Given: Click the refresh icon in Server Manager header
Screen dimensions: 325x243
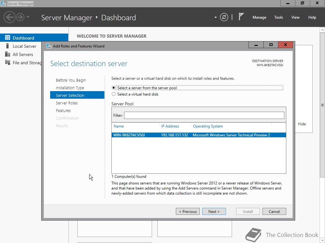Looking at the screenshot, I should tap(224, 17).
